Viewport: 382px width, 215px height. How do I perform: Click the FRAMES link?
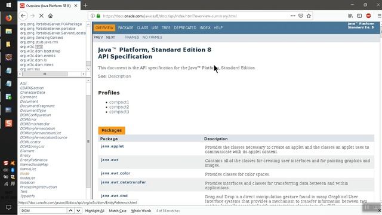click(132, 37)
